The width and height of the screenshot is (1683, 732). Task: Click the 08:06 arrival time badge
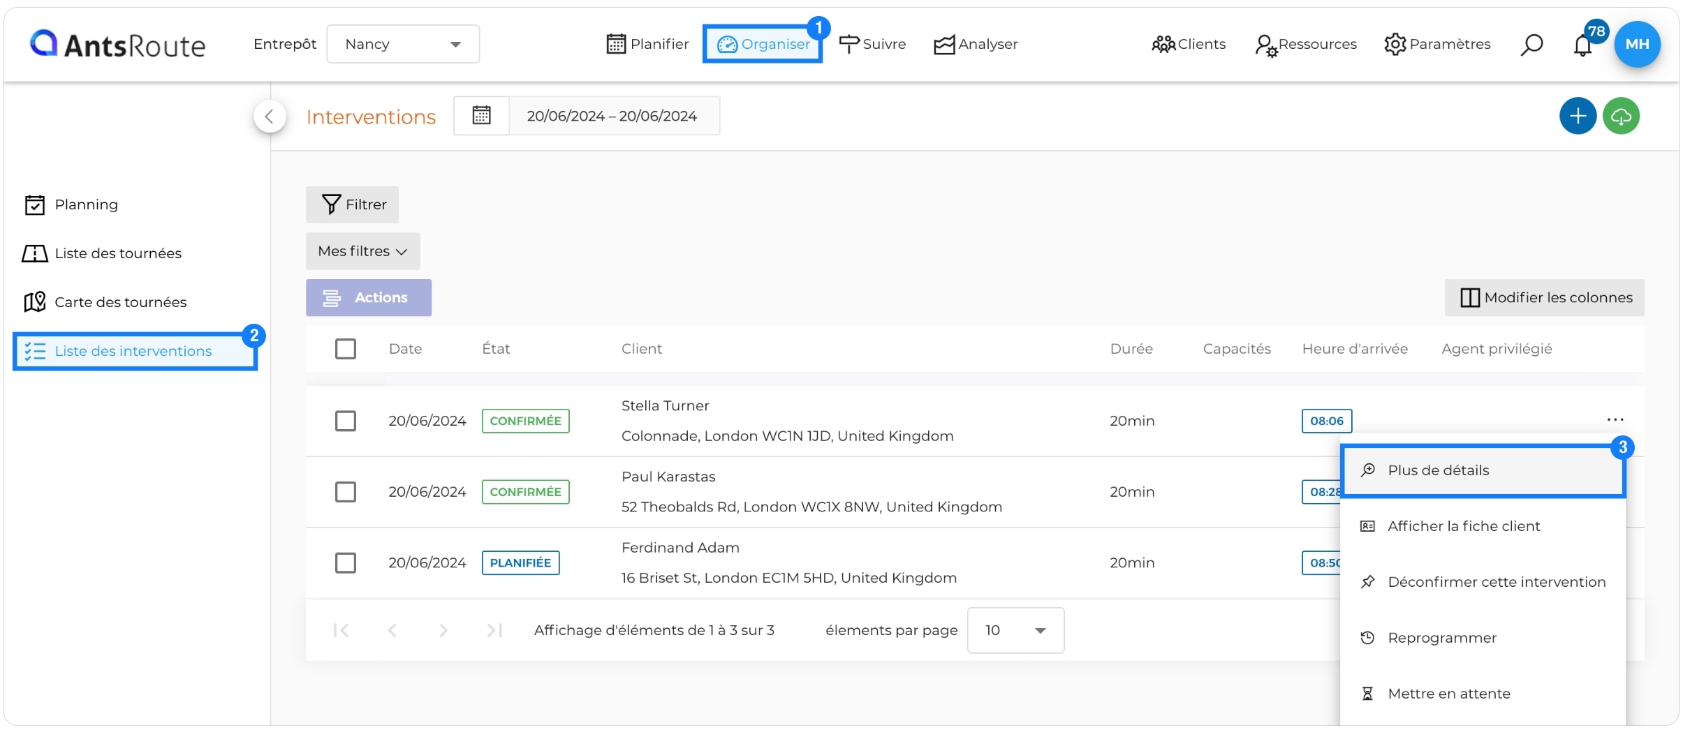click(1327, 421)
